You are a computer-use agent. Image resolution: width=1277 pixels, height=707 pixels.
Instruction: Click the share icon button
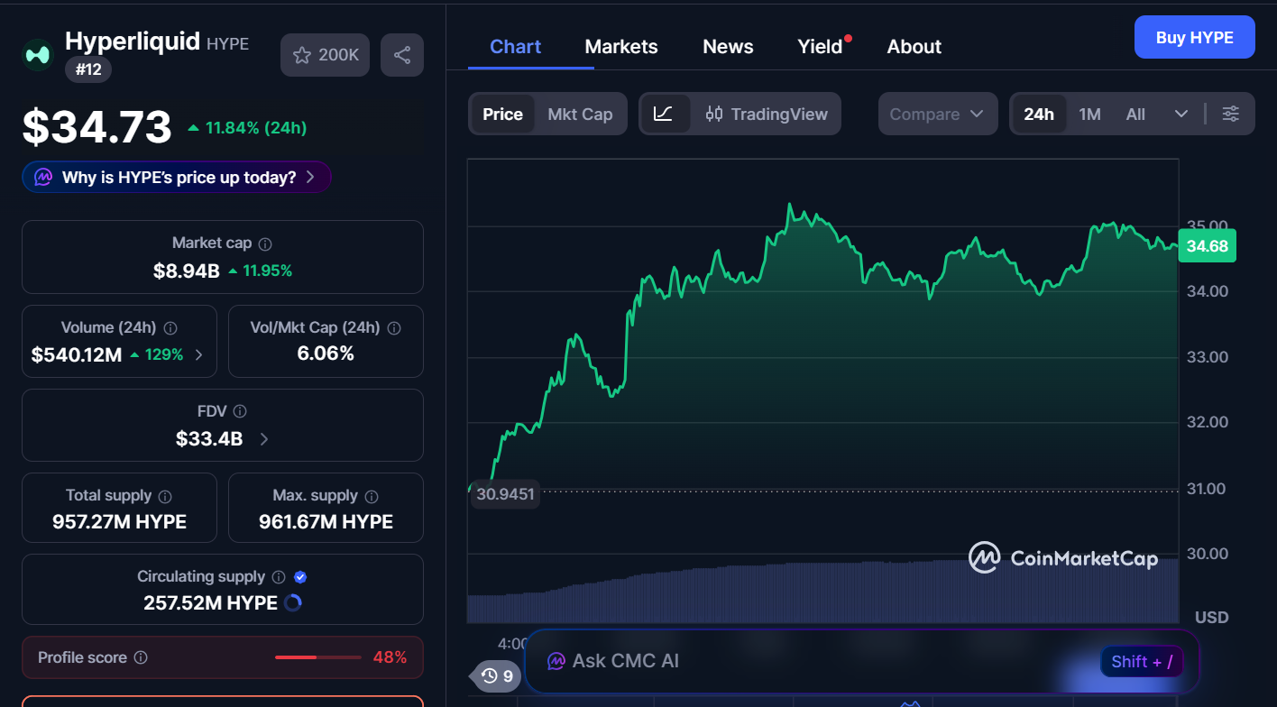[x=402, y=55]
